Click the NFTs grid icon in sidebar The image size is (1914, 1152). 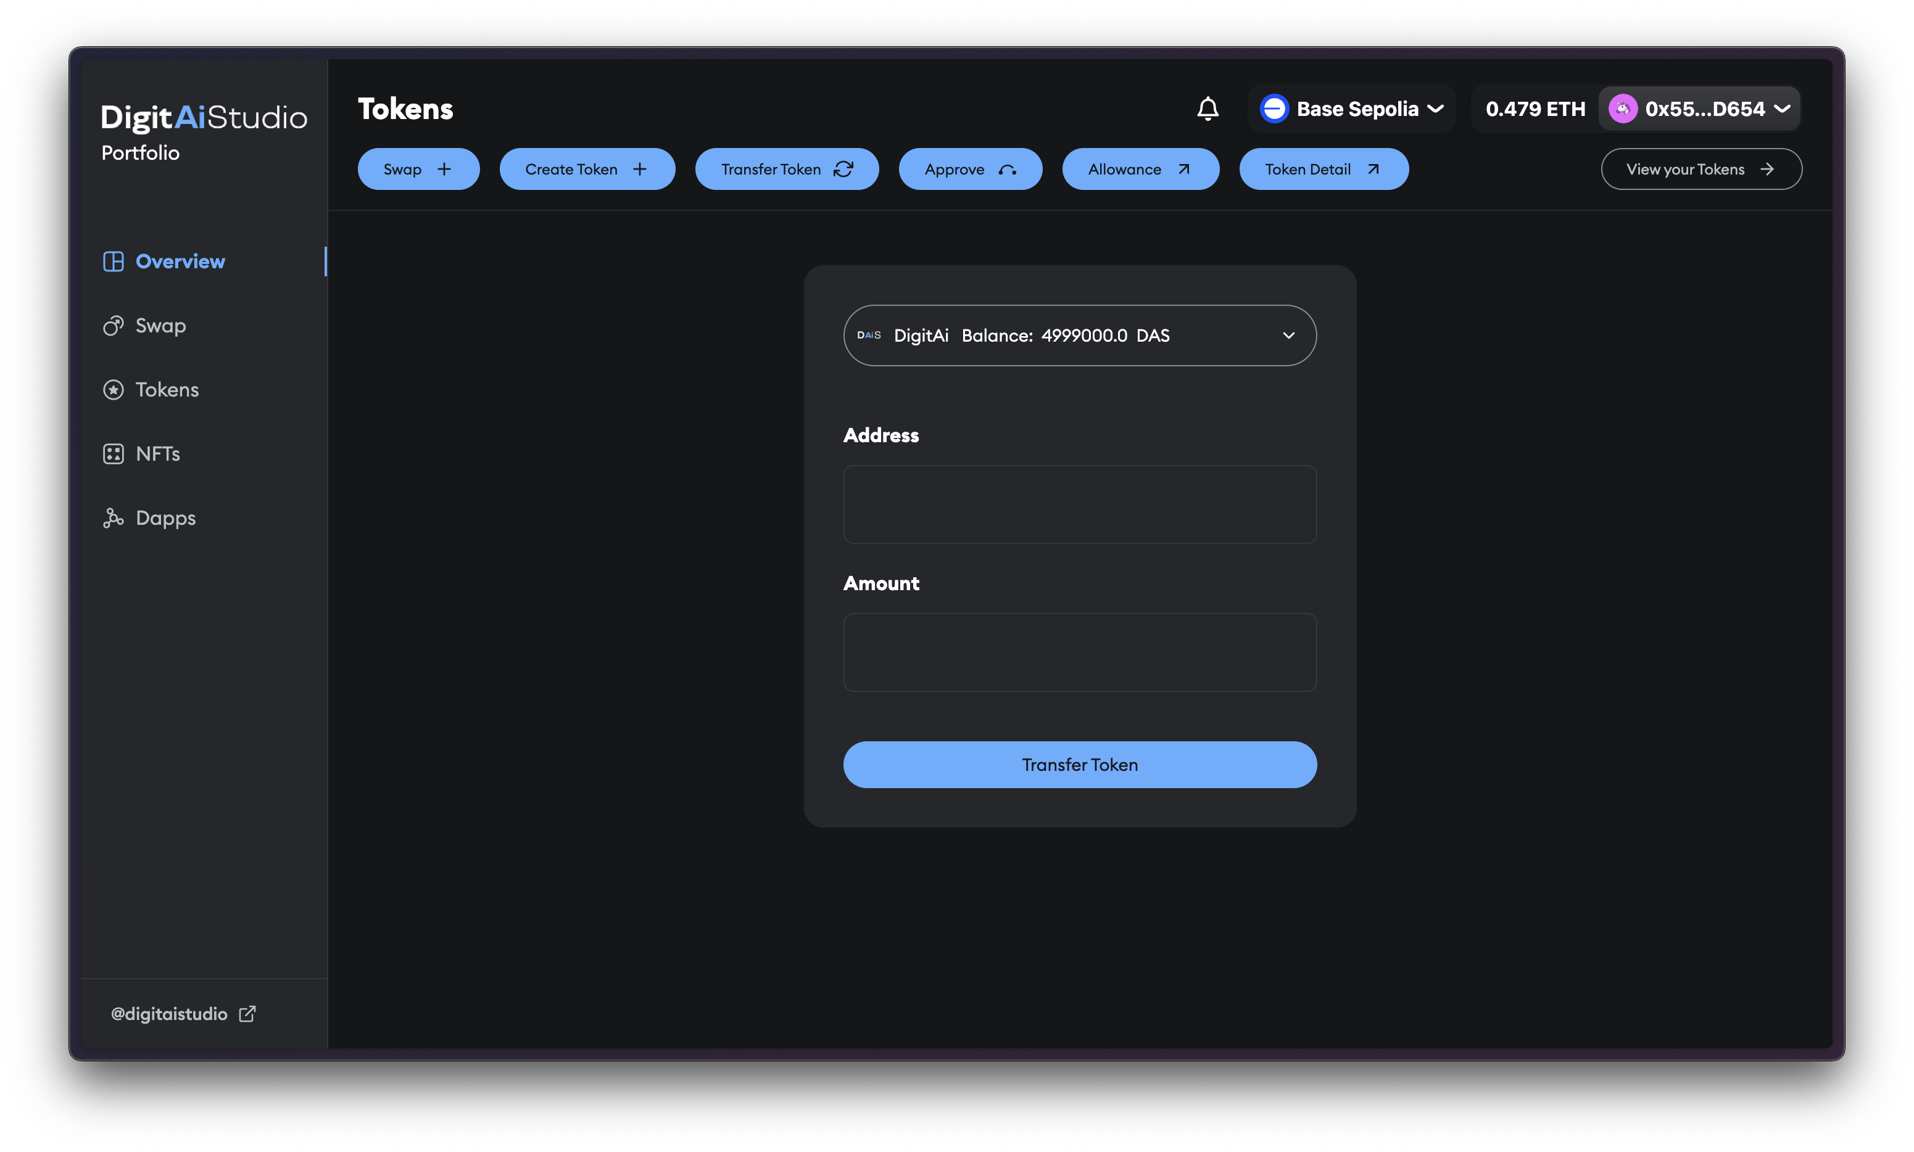pyautogui.click(x=114, y=454)
